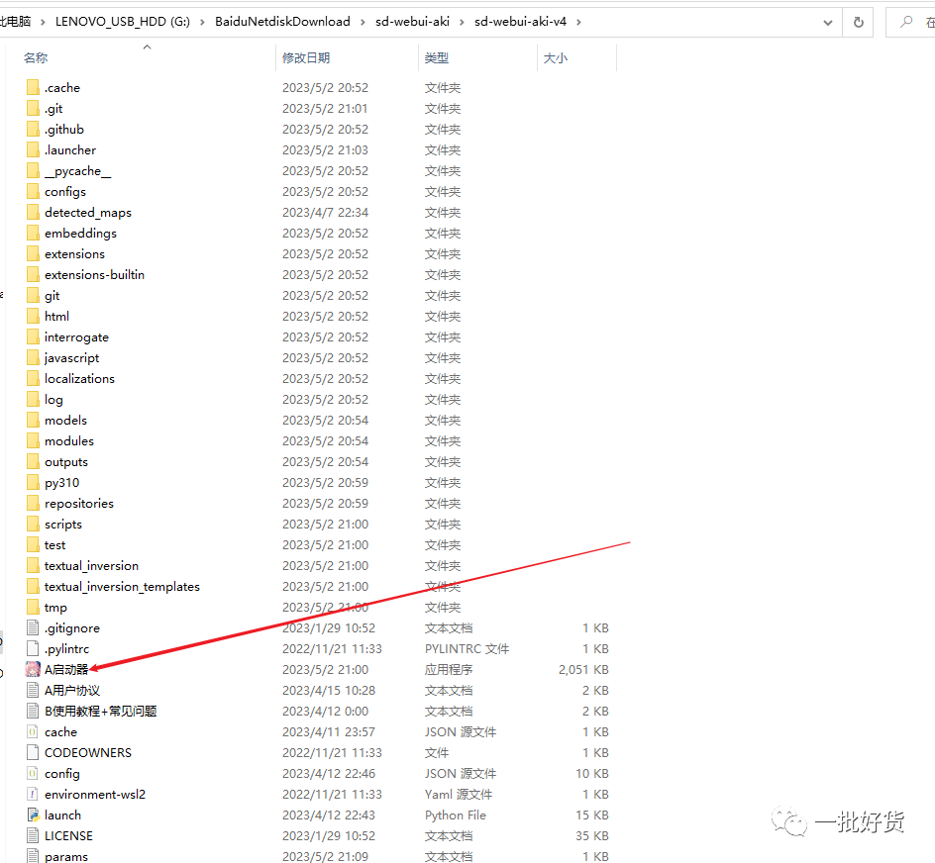The height and width of the screenshot is (863, 935).
Task: Navigate to BaiduNetdiskDownload via breadcrumb
Action: click(284, 18)
